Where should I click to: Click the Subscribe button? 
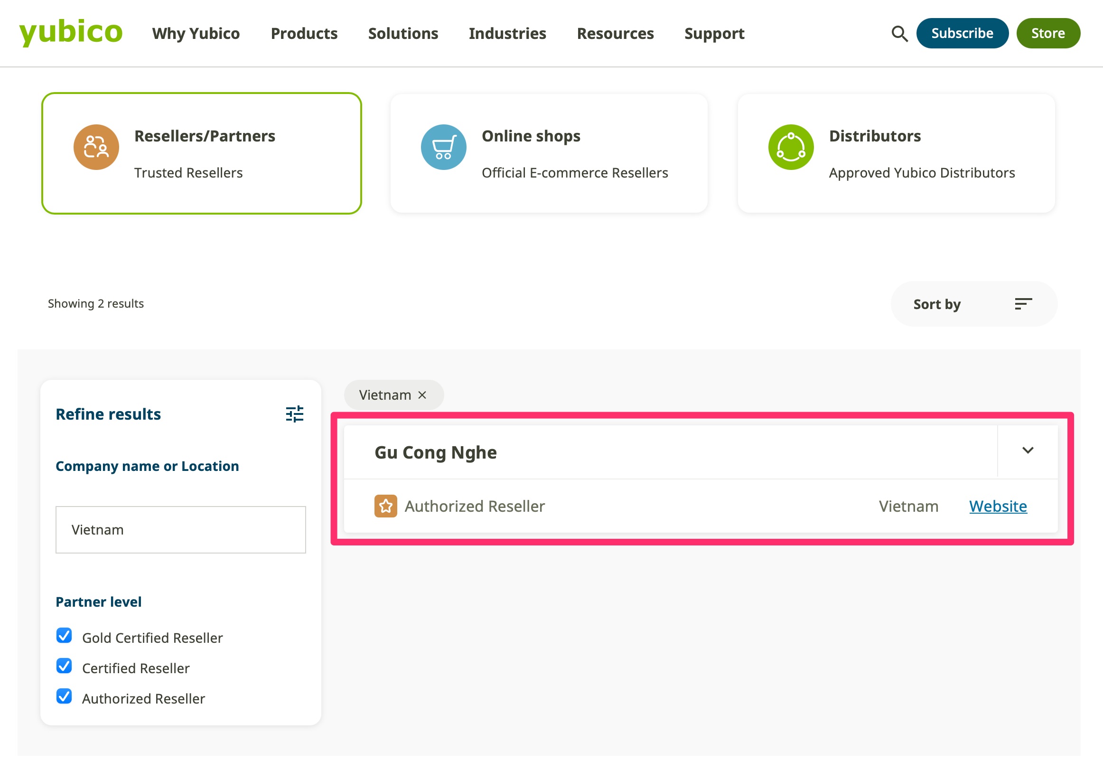(x=962, y=33)
